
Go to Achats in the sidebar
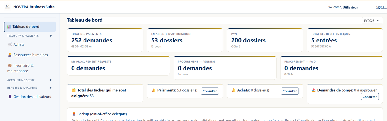click(x=30, y=45)
